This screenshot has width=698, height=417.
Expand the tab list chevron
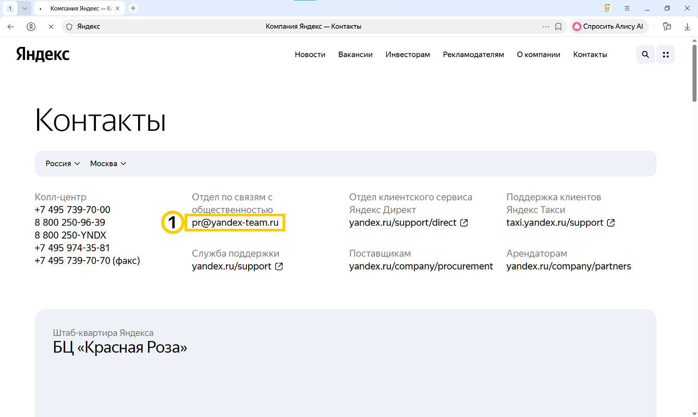[24, 8]
